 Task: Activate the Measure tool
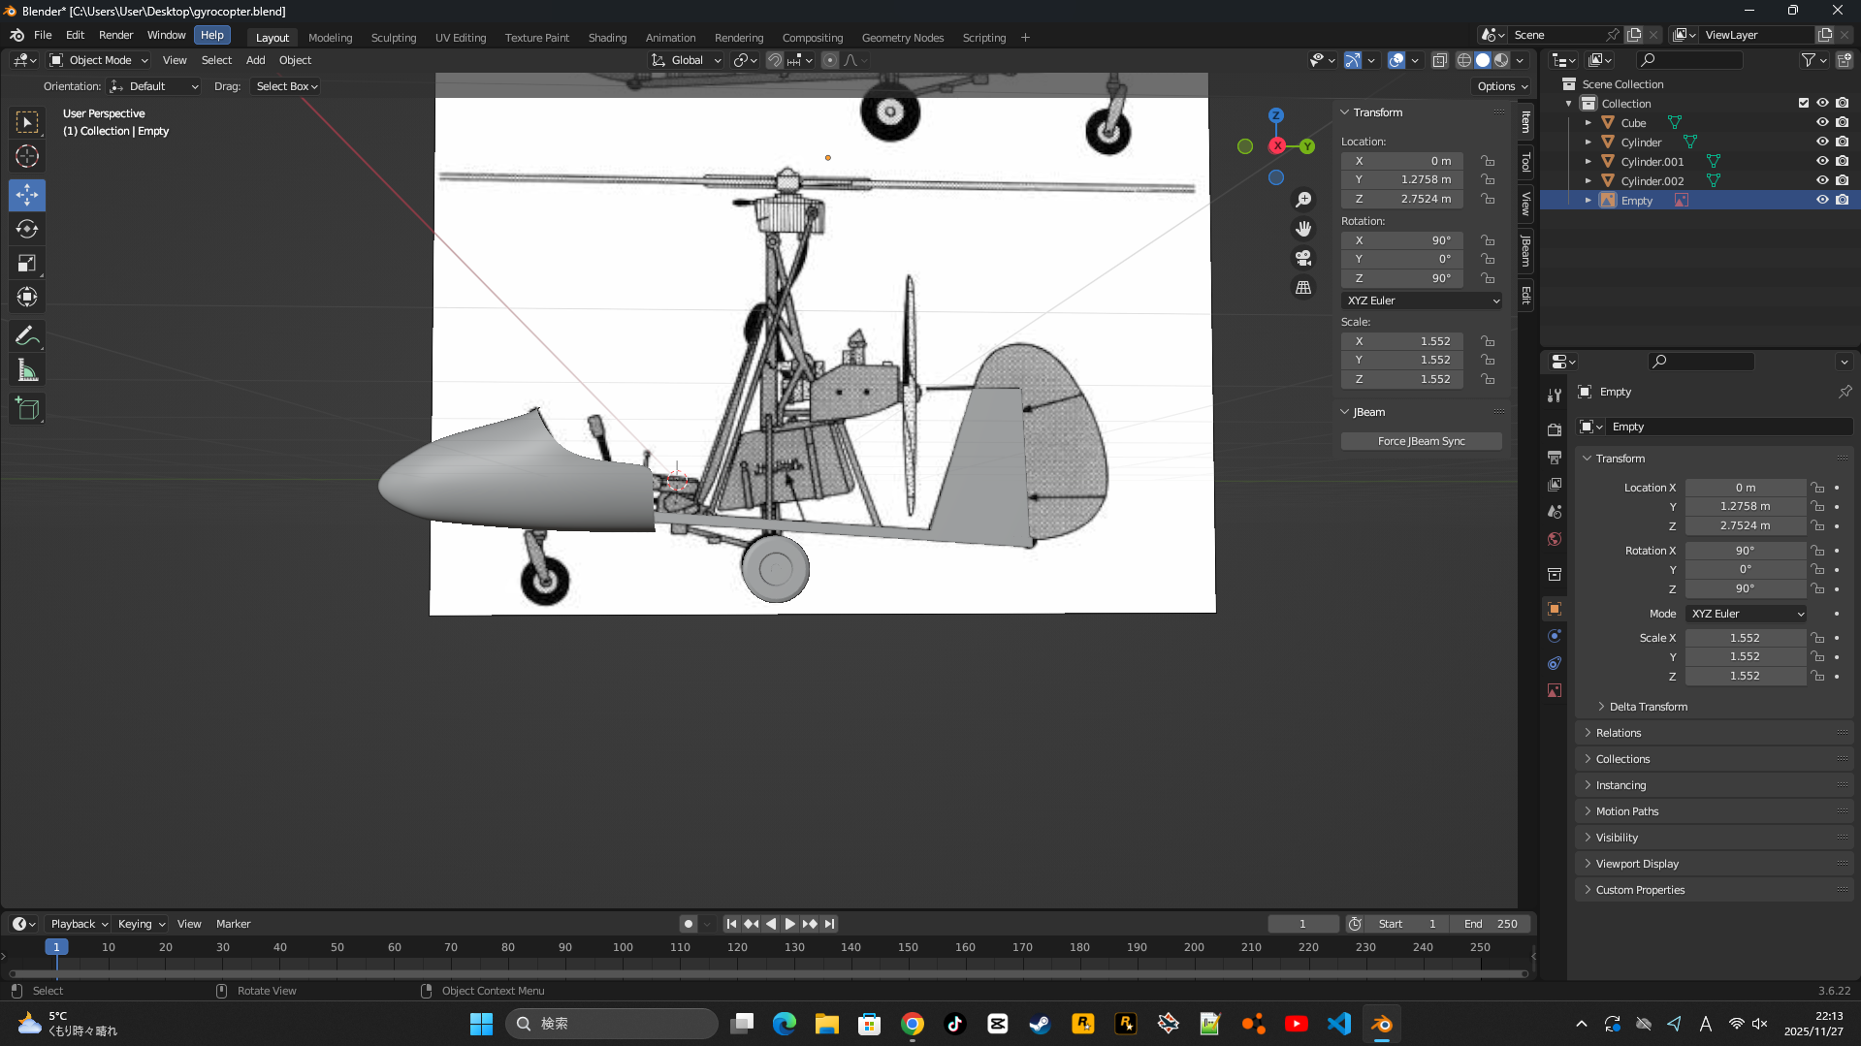coord(27,370)
